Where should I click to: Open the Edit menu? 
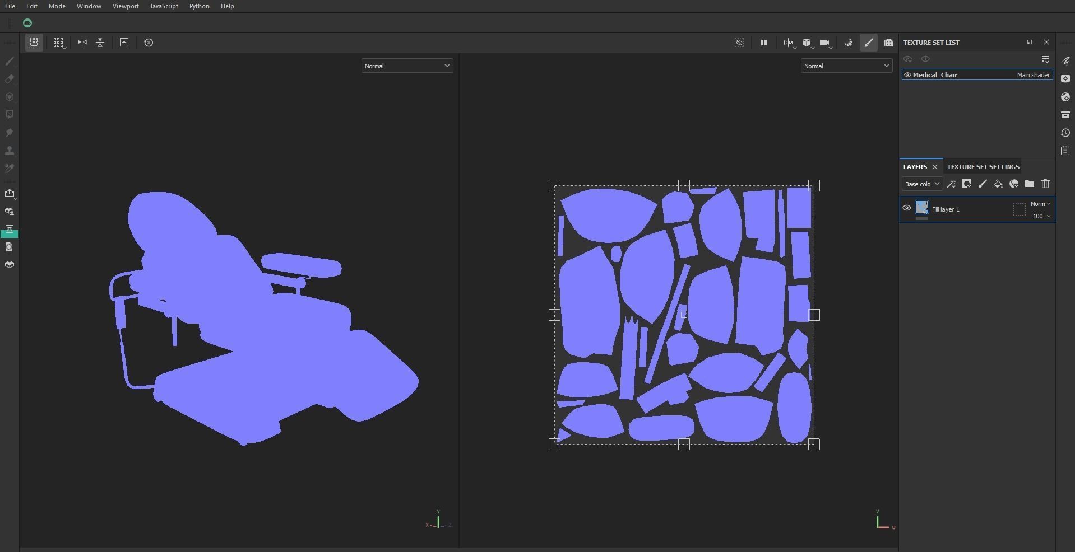[x=32, y=6]
